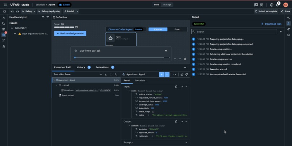Switch to Manage mode
This screenshot has height=146, width=292.
click(167, 5)
